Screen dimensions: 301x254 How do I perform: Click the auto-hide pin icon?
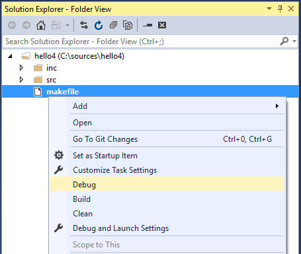click(x=280, y=9)
